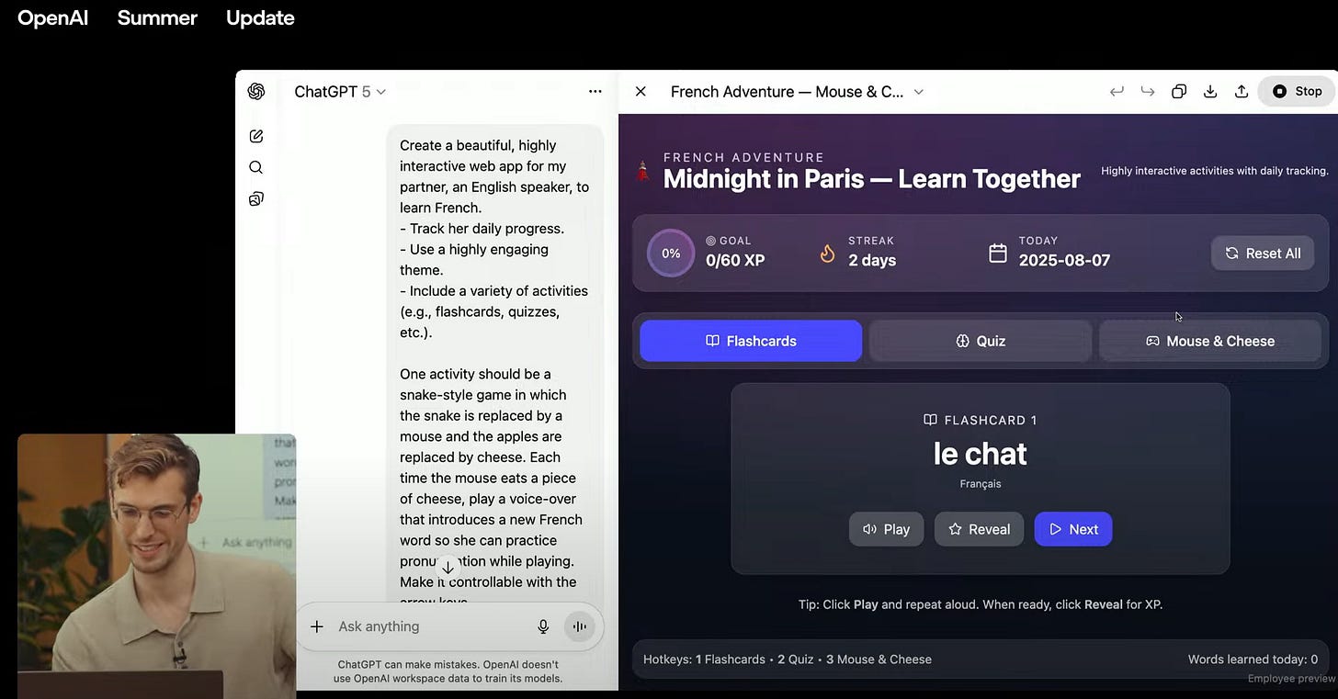The height and width of the screenshot is (699, 1338).
Task: Click the new chat compose icon
Action: click(x=256, y=136)
